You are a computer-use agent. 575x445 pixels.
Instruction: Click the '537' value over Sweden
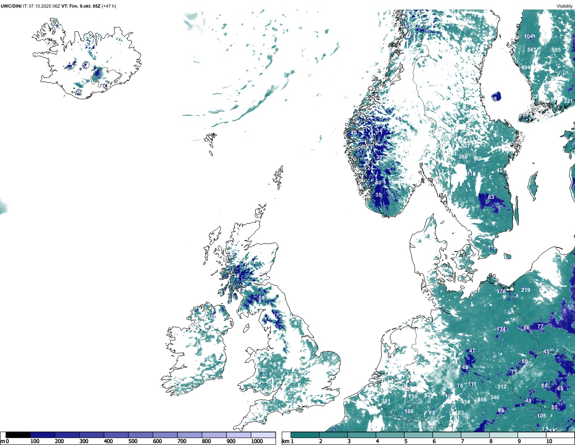(465, 145)
